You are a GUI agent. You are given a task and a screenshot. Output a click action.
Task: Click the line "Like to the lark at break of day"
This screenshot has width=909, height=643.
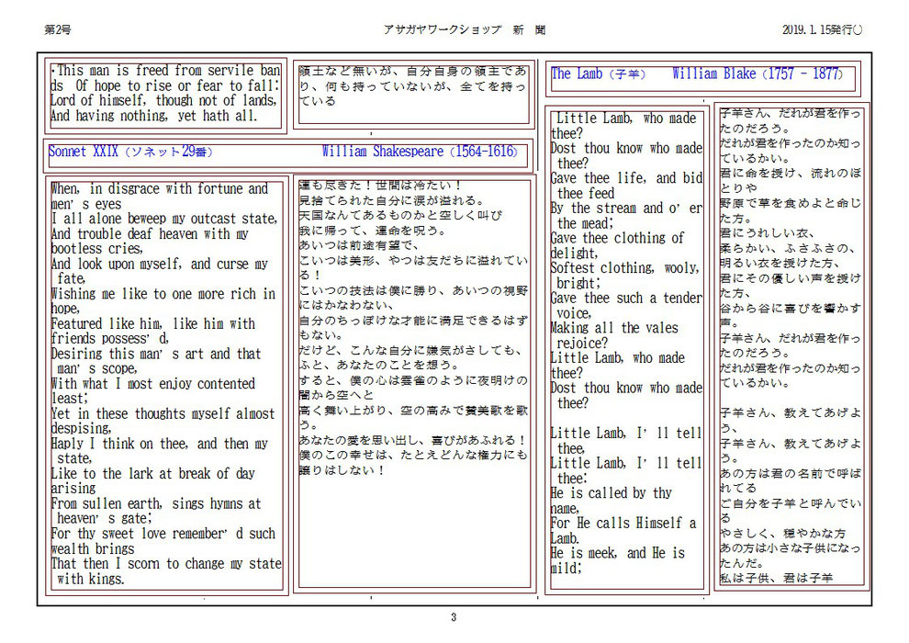coord(153,474)
